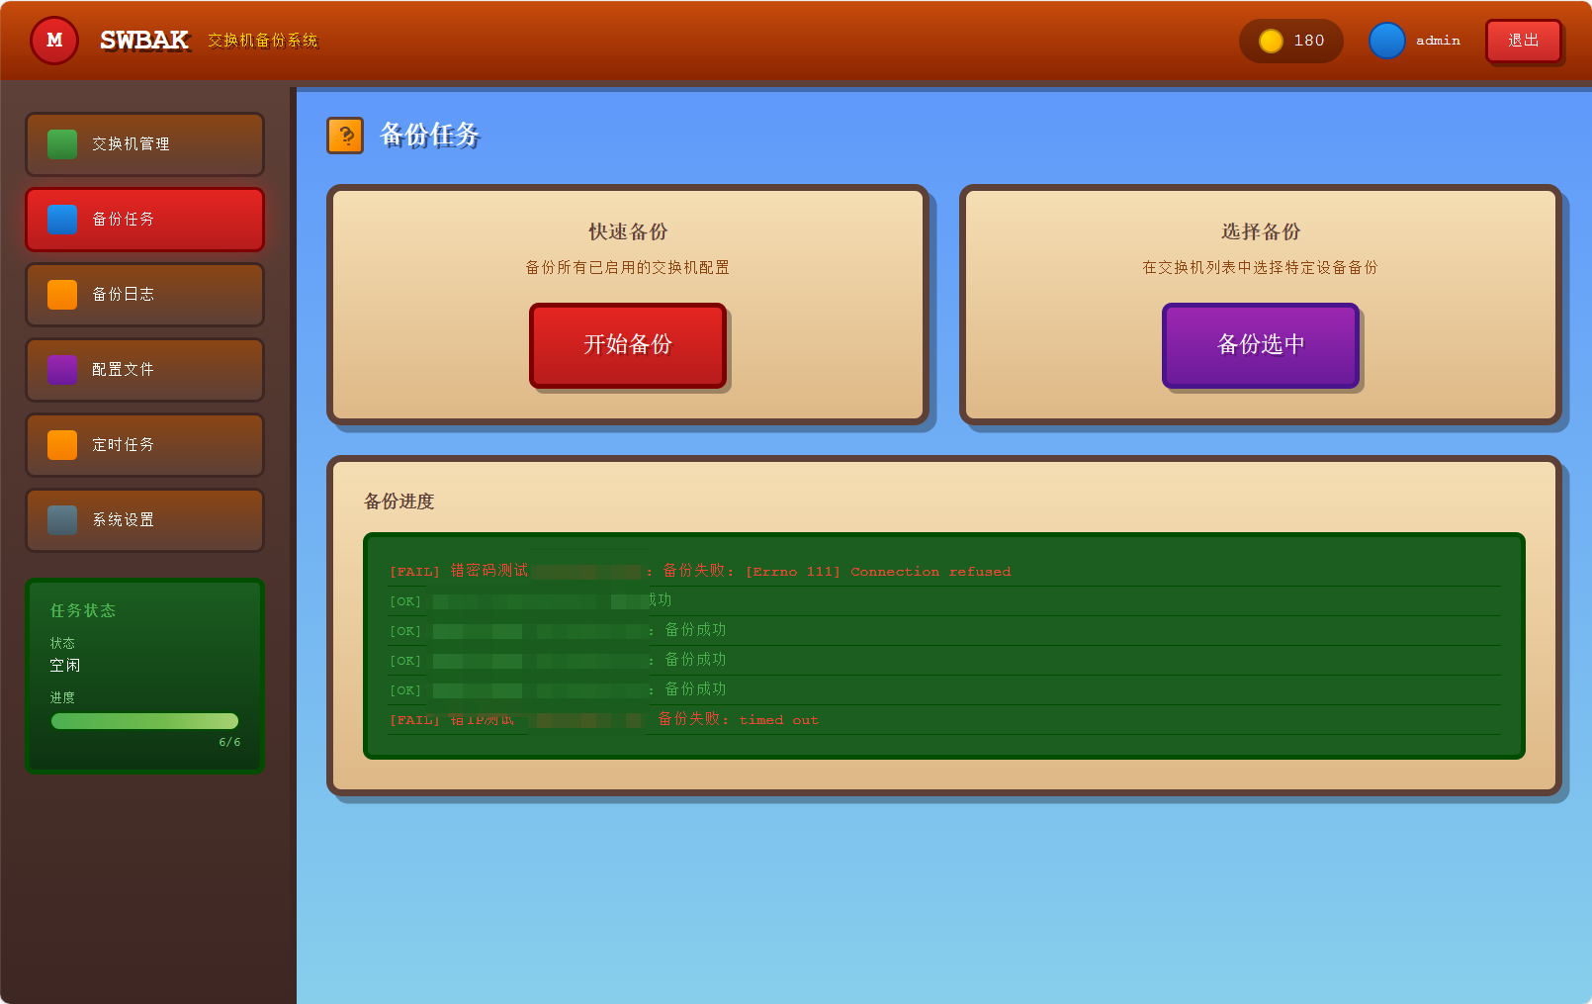The height and width of the screenshot is (1004, 1592).
Task: Open the 定时任务 menu entry
Action: 144,445
